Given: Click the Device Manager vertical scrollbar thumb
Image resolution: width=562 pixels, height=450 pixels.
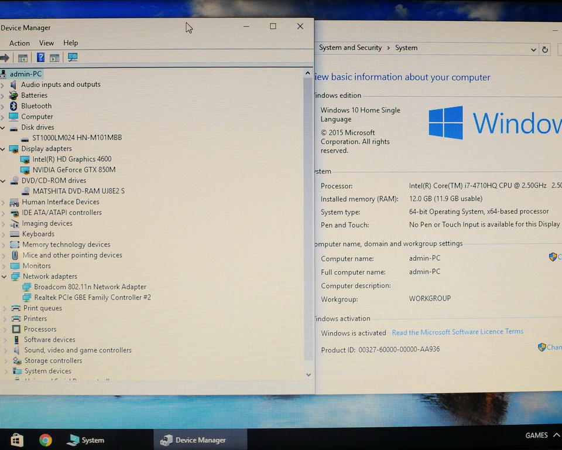Looking at the screenshot, I should point(308,218).
